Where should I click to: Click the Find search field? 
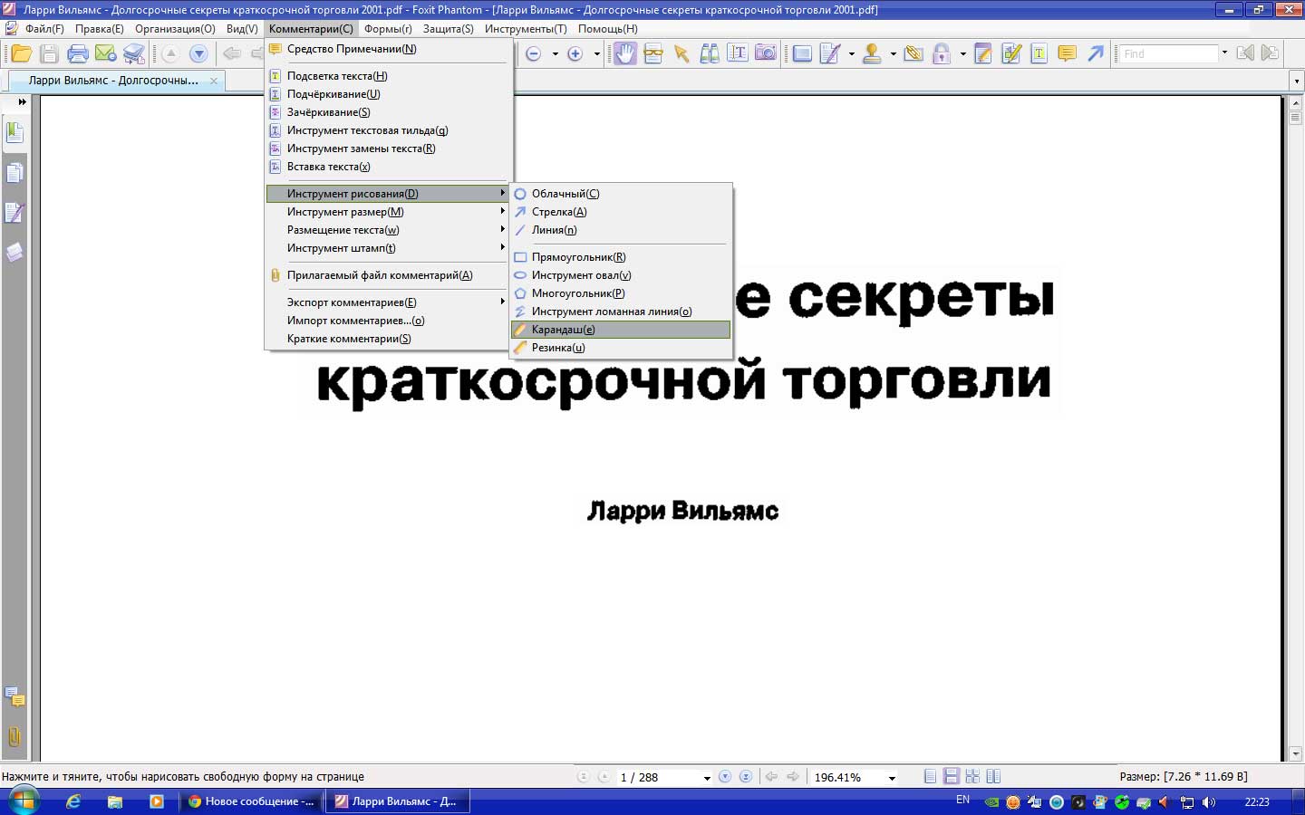(x=1168, y=53)
